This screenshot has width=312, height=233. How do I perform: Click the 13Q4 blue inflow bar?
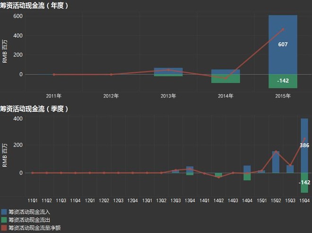190,170
